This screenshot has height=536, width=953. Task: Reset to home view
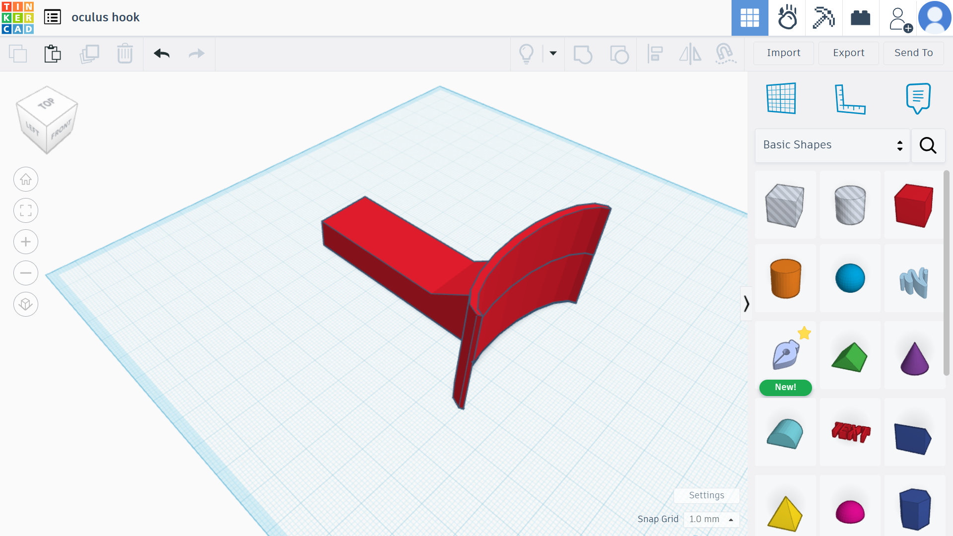click(x=26, y=179)
